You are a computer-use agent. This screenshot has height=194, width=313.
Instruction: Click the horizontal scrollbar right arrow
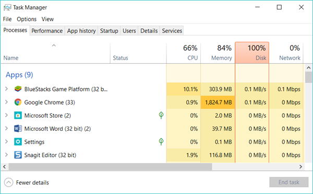click(x=300, y=167)
